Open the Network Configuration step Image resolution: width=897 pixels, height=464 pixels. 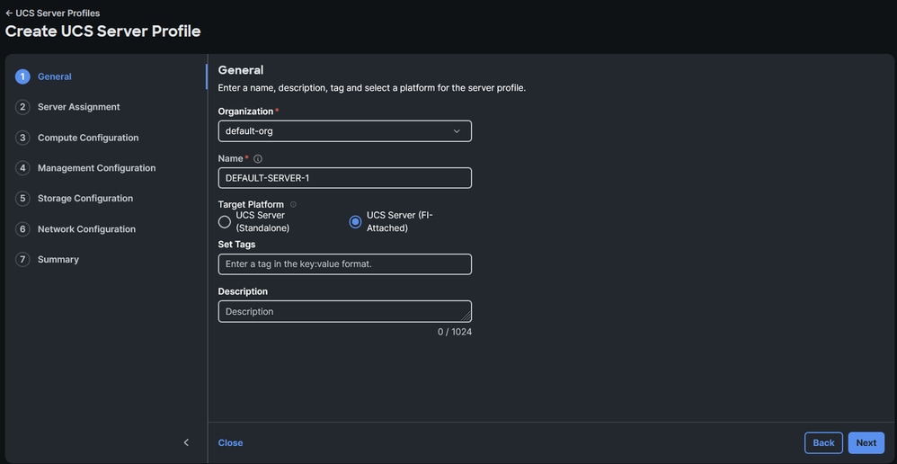coord(87,229)
